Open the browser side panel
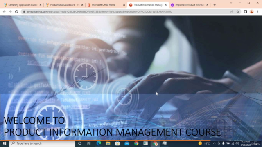Screen dimensions: 262x147 click(245, 12)
